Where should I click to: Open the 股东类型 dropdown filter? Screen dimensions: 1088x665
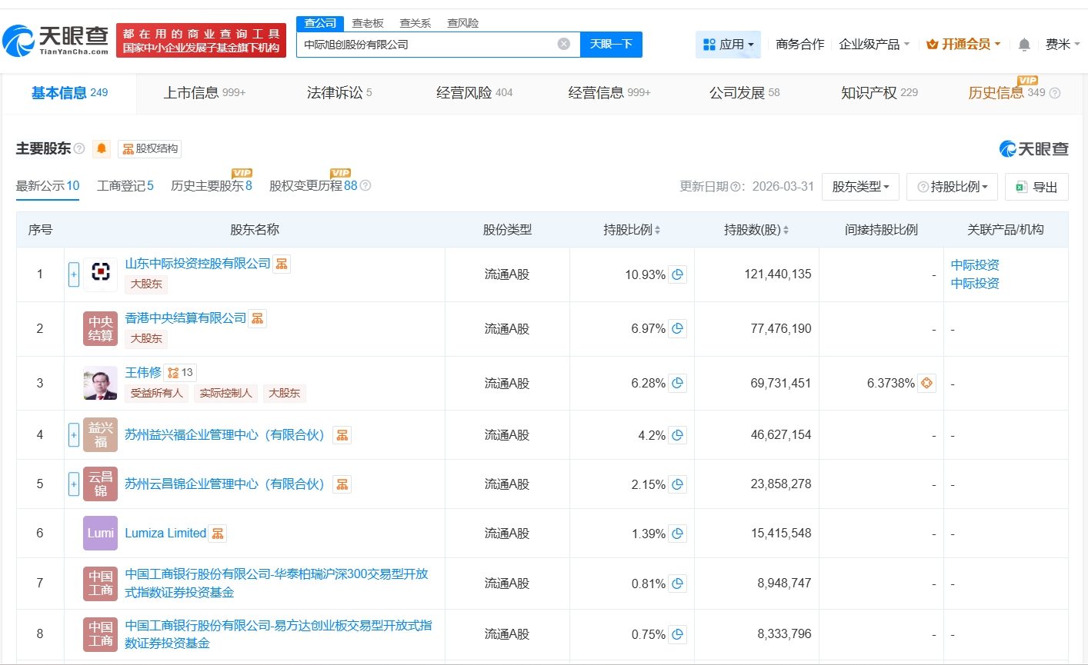point(860,187)
